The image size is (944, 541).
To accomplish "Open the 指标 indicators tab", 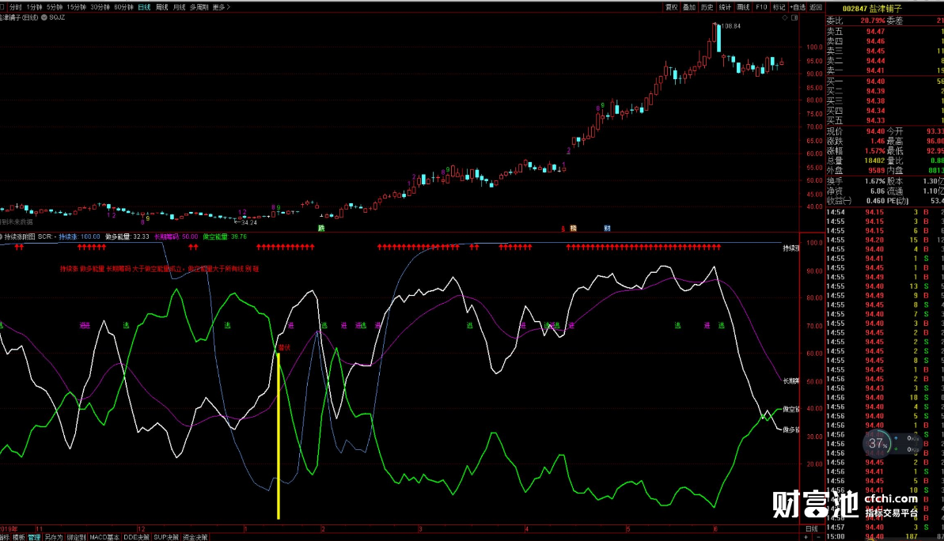I will point(4,537).
